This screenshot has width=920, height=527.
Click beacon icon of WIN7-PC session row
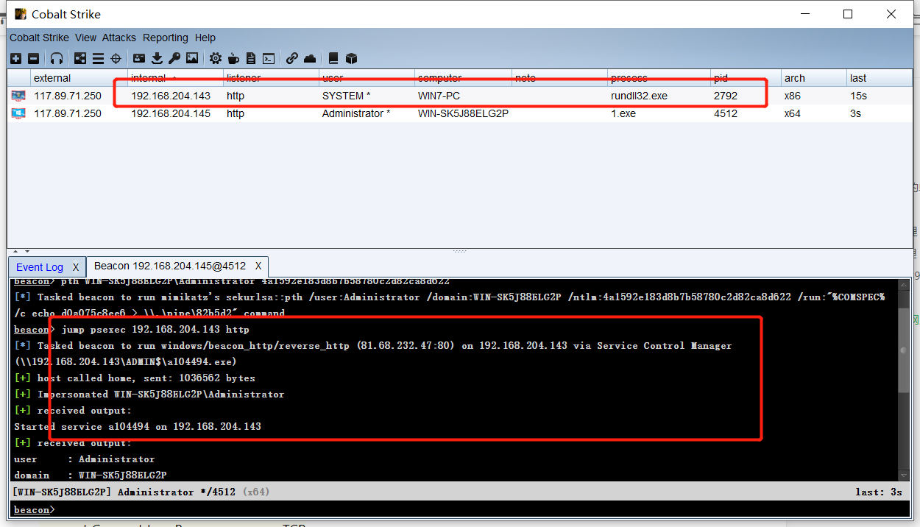[18, 96]
